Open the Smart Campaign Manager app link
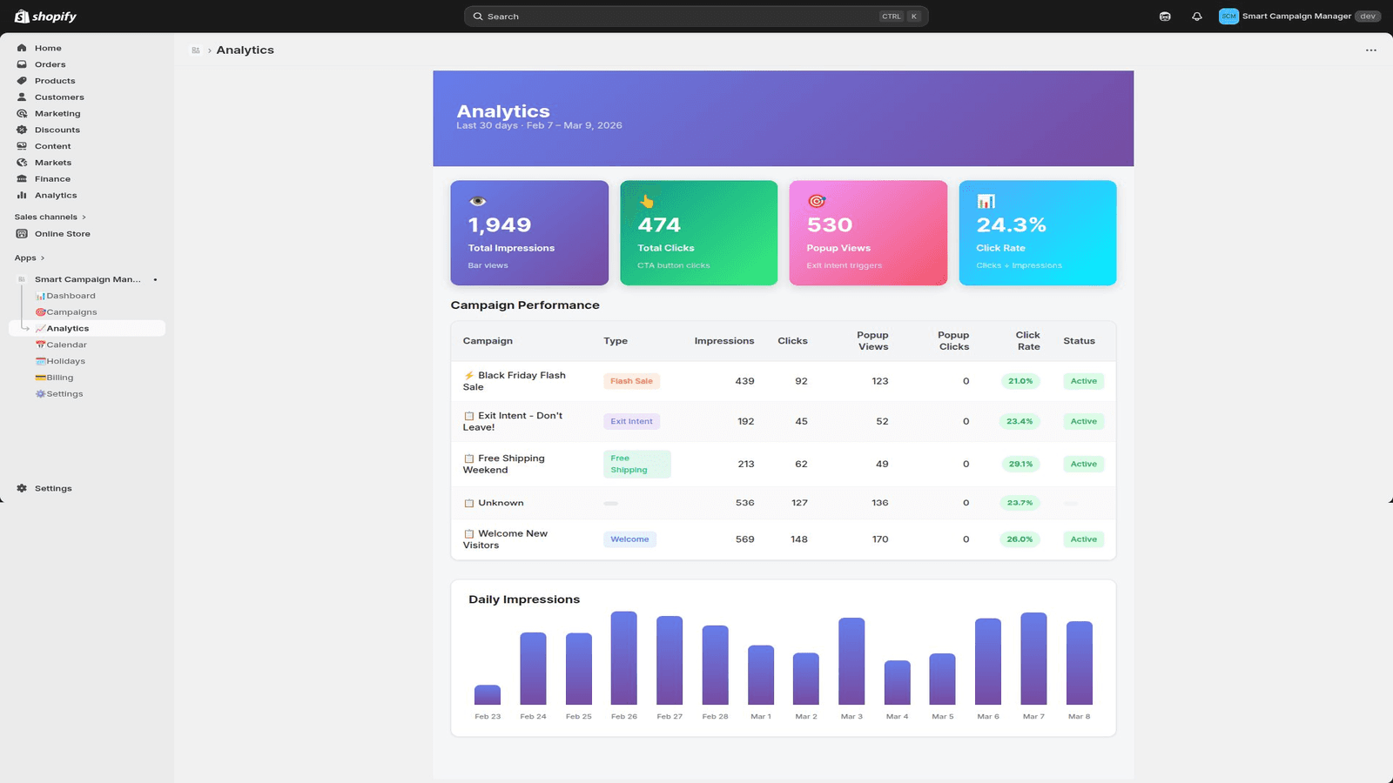This screenshot has height=783, width=1393. click(87, 279)
